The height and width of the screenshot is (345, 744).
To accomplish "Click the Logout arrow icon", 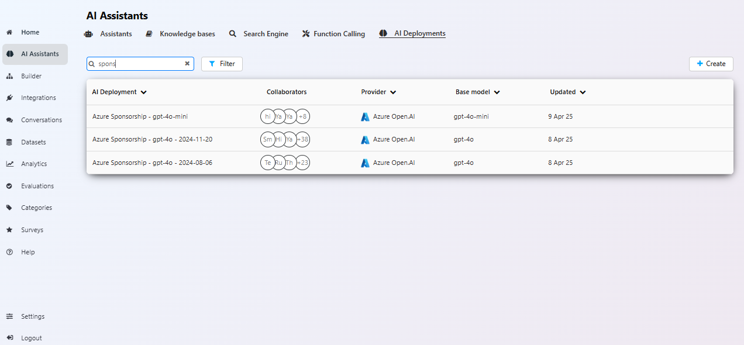I will [x=9, y=338].
